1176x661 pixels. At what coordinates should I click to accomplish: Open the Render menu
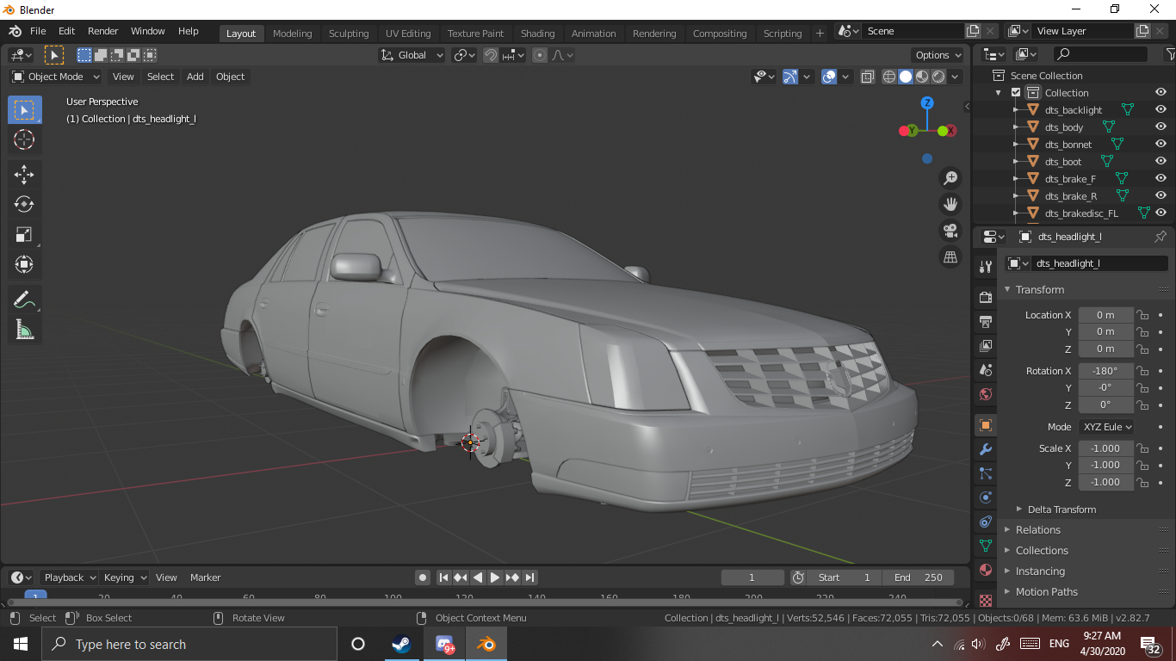pos(103,31)
